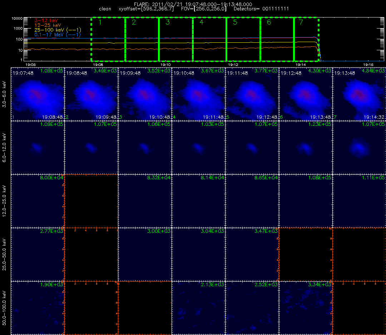
Task: Select interval 7 marker in the light curve
Action: 301,22
